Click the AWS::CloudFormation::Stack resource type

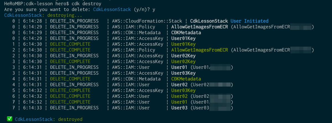pos(147,21)
